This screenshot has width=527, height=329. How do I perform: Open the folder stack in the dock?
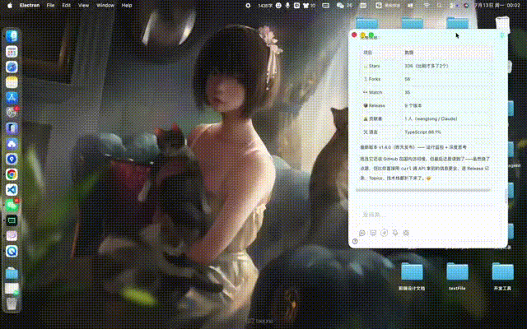[x=12, y=273]
